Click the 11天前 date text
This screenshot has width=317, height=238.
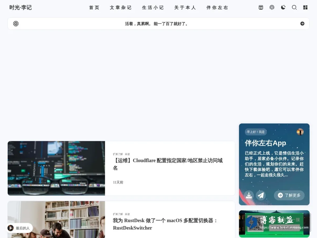click(118, 182)
